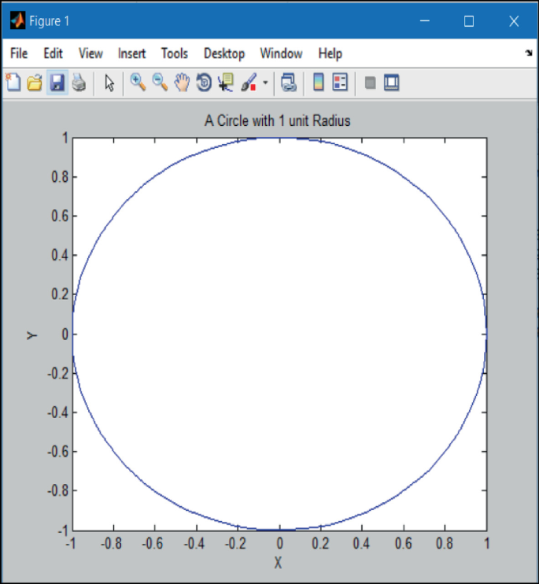Open a file with the folder icon
Screen dimensions: 539x584
pos(35,83)
